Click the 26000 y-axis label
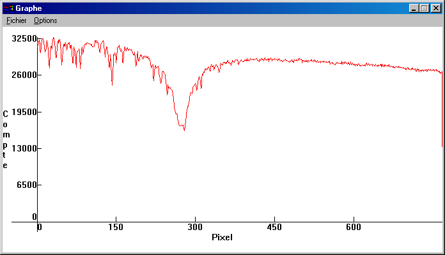Image resolution: width=445 pixels, height=255 pixels. 24,75
